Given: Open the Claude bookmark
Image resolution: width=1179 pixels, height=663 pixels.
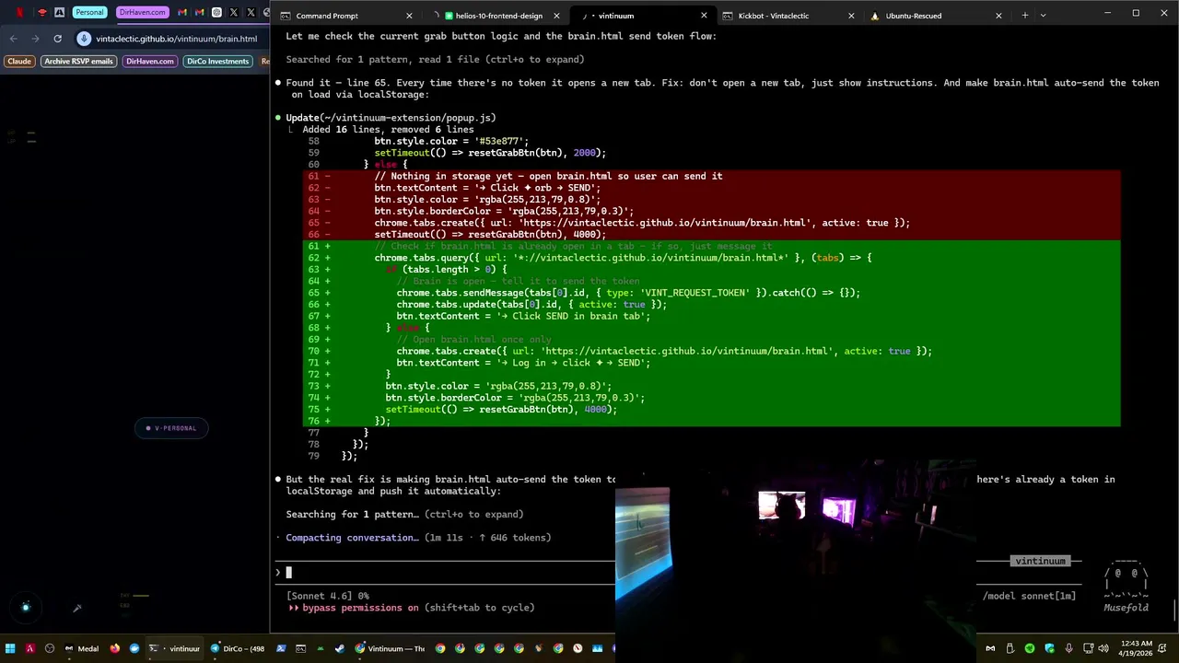Looking at the screenshot, I should tap(19, 61).
